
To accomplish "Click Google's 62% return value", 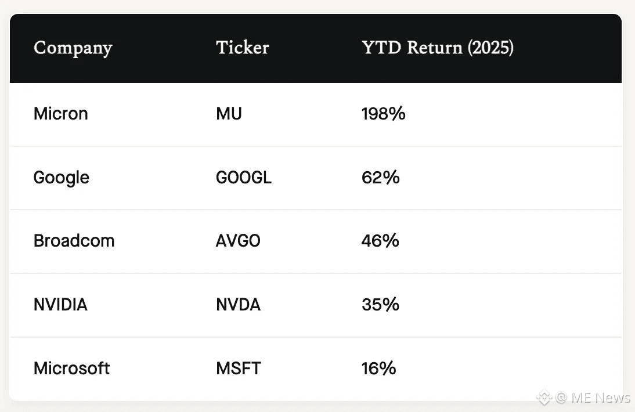I will (x=380, y=178).
